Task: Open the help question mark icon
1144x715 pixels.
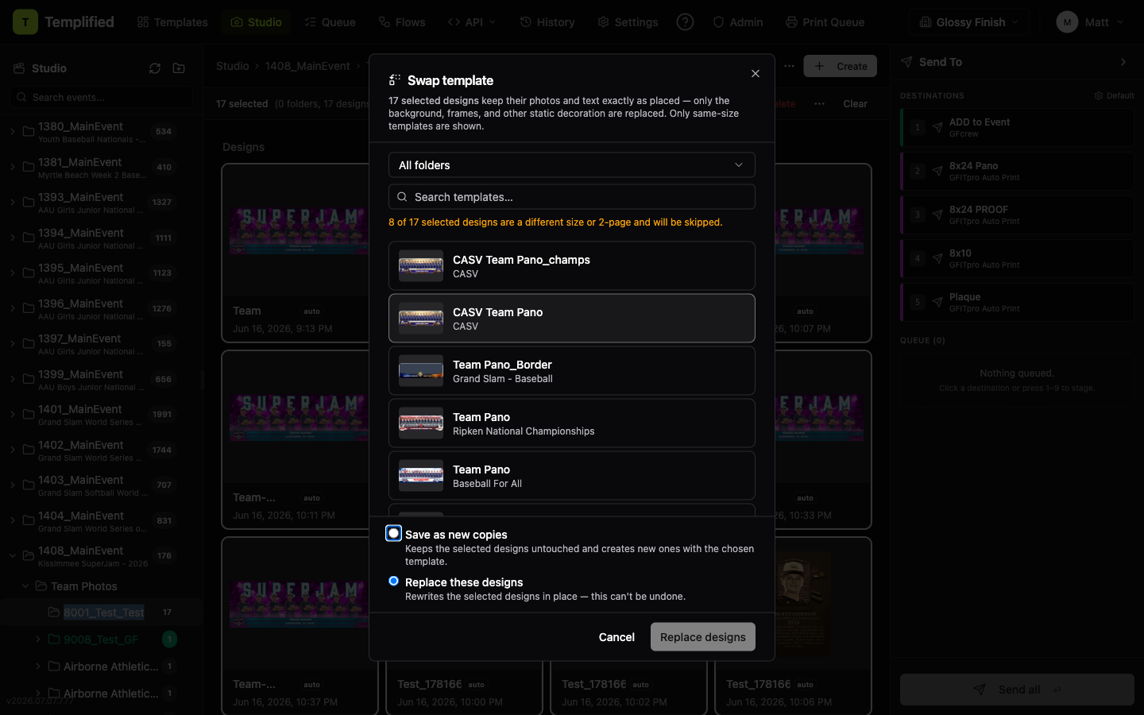Action: 685,22
